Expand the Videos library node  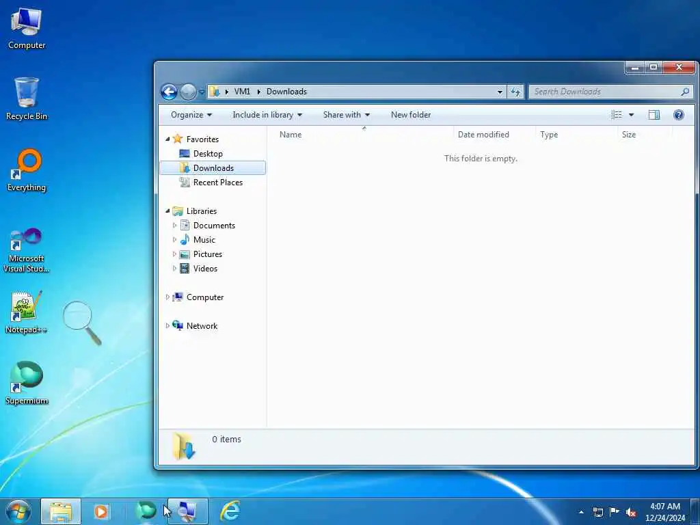point(174,268)
